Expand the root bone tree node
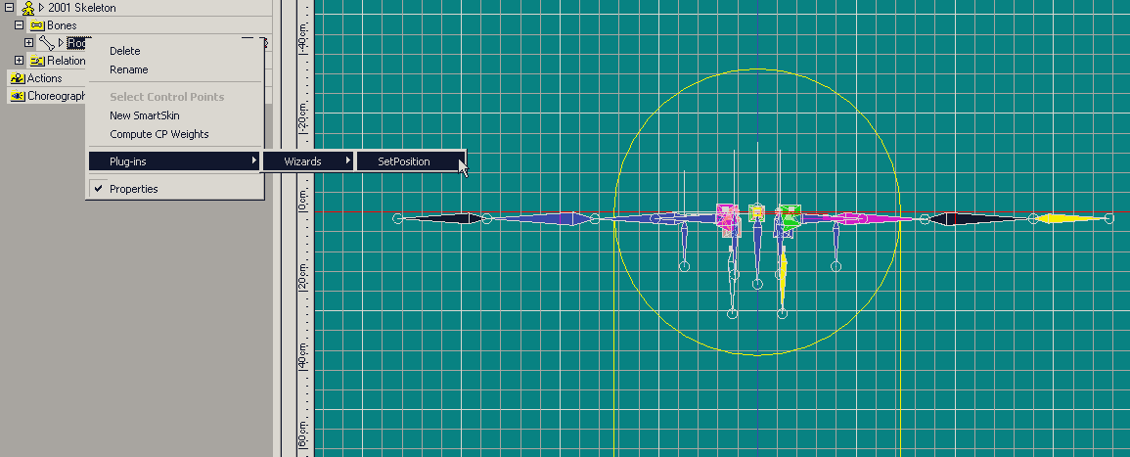This screenshot has height=457, width=1130. click(x=28, y=43)
